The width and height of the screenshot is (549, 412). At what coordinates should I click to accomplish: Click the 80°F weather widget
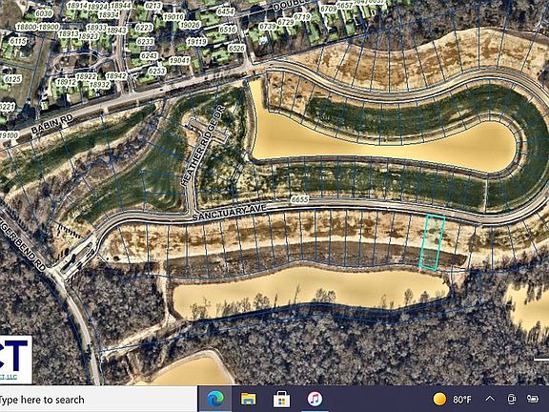[x=453, y=399]
